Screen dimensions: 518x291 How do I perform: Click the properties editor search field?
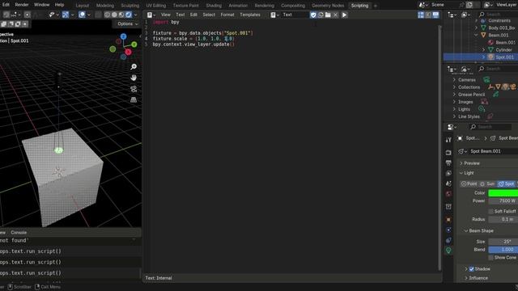(x=490, y=127)
